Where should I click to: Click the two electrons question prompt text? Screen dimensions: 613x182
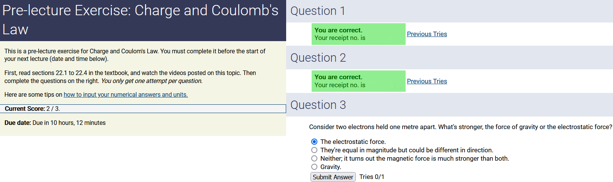pyautogui.click(x=460, y=127)
